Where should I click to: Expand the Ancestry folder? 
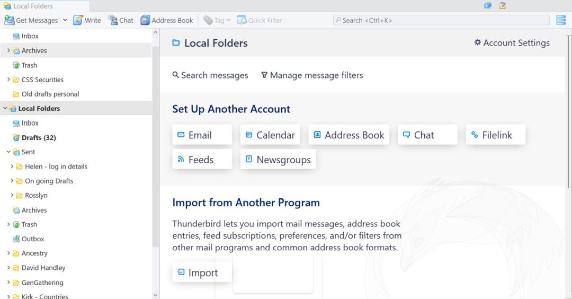(8, 253)
